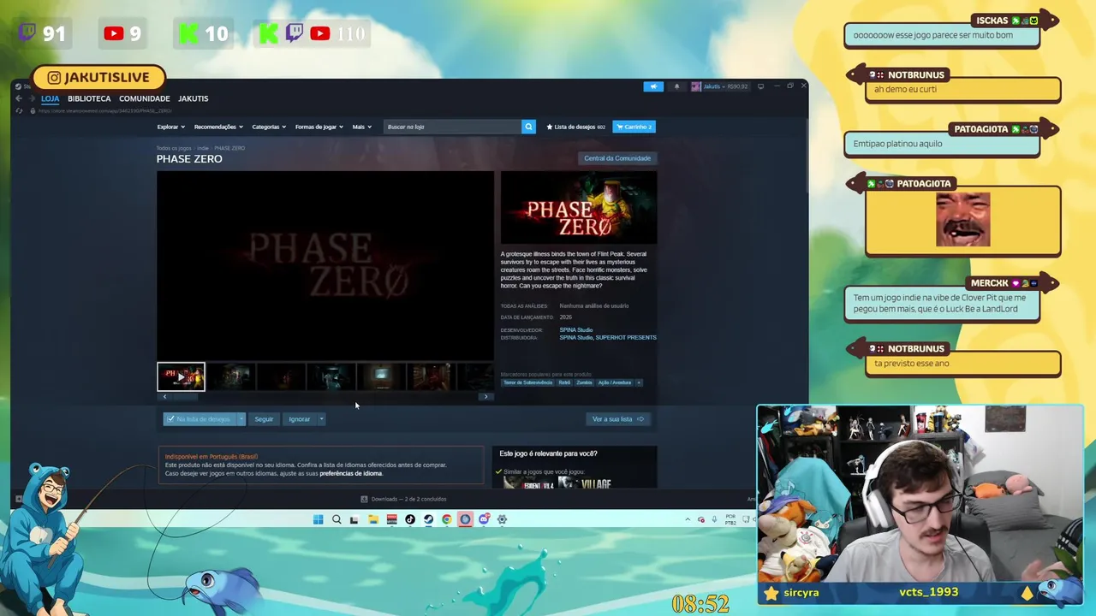
Task: Reload the Steam store page
Action: click(19, 110)
